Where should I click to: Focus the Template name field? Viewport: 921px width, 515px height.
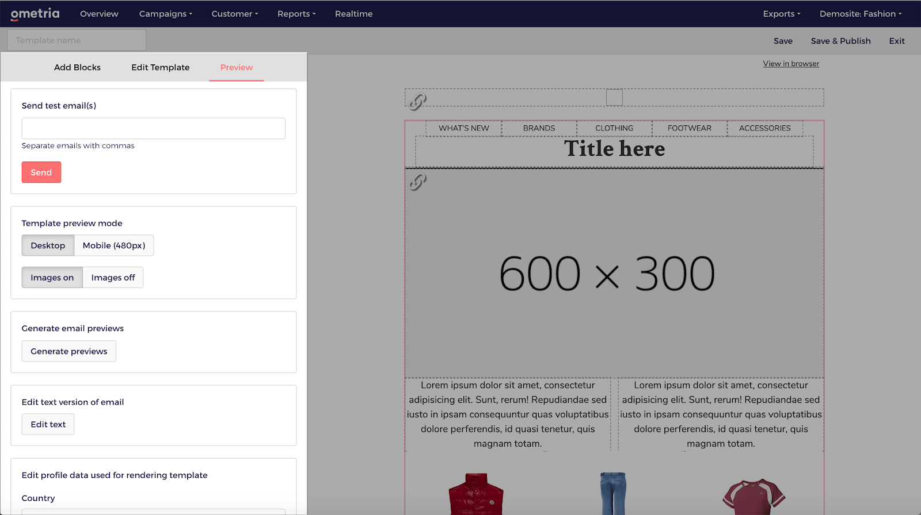(77, 40)
